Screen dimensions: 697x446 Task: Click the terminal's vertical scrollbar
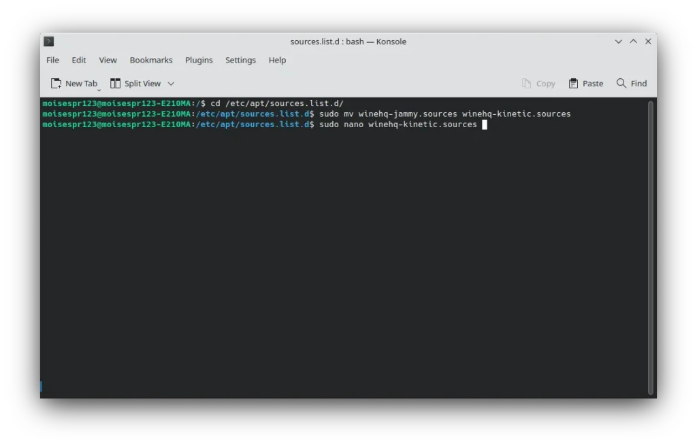pos(650,248)
